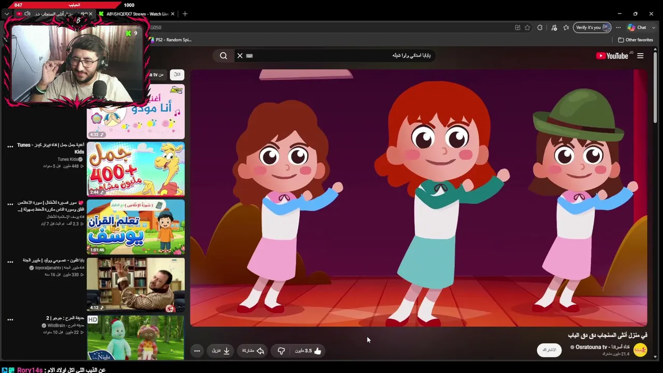Viewport: 663px width, 373px height.
Task: Open options for the Tunes Kids camel video
Action: [10, 147]
